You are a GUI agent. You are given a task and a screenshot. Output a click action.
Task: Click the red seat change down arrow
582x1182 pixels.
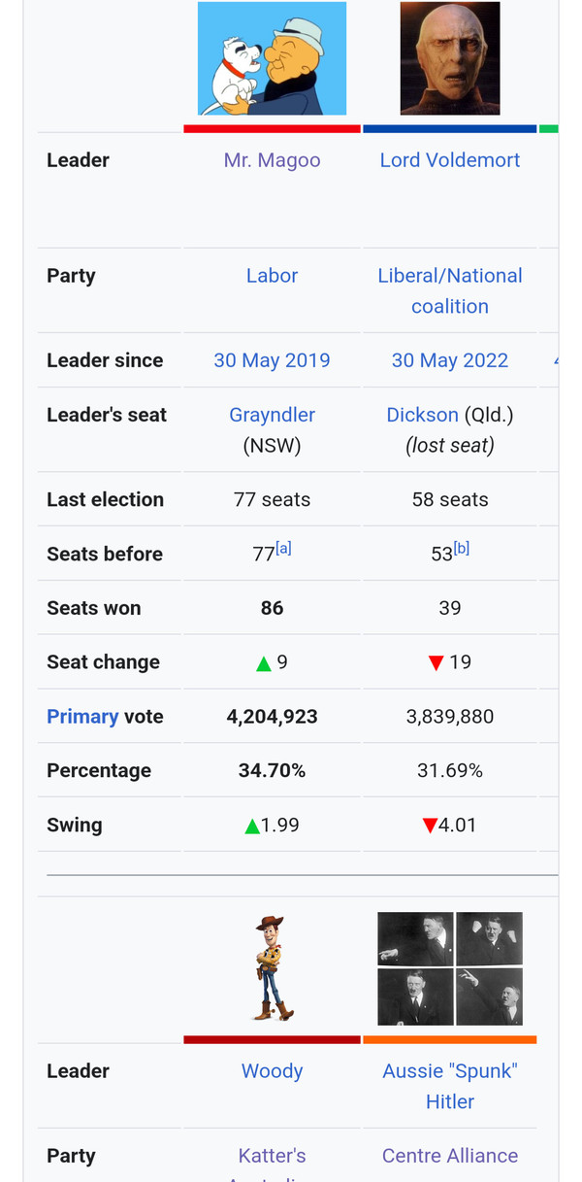click(436, 663)
